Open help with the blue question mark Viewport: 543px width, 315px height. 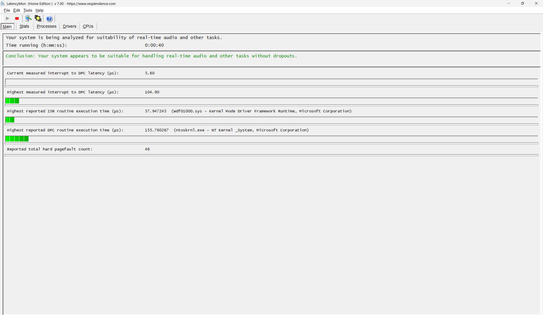[49, 19]
